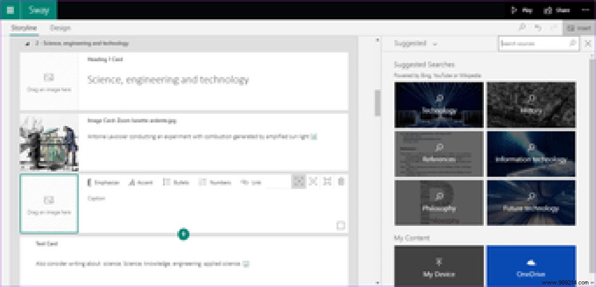
Task: Click the storyline vertical scrollbar thumb
Action: click(377, 102)
